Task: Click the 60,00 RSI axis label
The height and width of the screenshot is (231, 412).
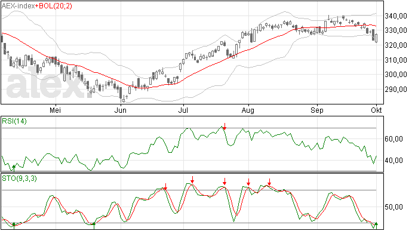Action: click(393, 138)
